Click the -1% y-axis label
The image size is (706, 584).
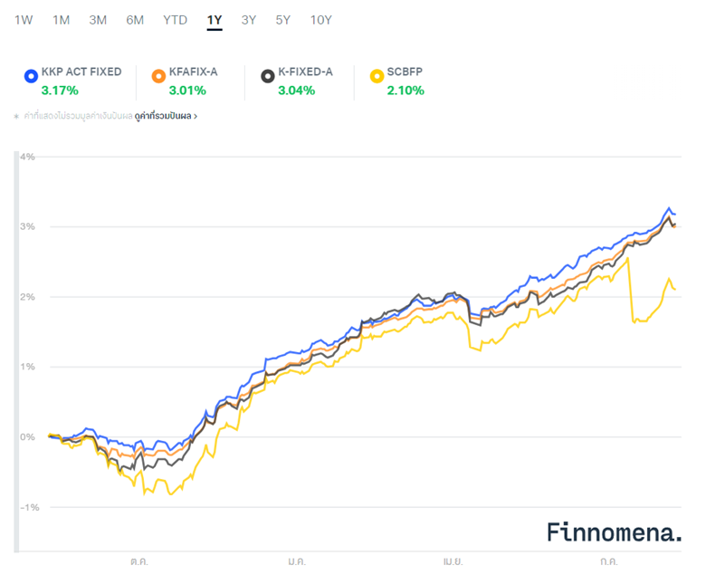[29, 507]
